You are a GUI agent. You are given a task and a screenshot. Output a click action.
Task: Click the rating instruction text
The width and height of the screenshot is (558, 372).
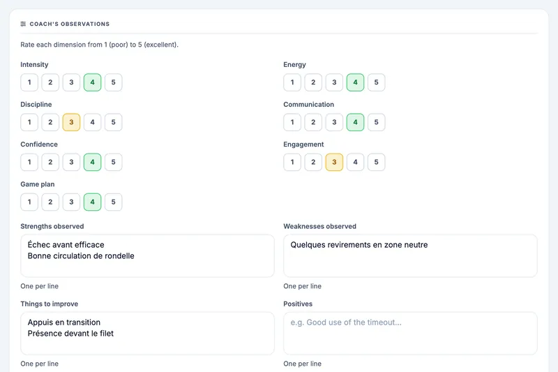[x=99, y=45]
